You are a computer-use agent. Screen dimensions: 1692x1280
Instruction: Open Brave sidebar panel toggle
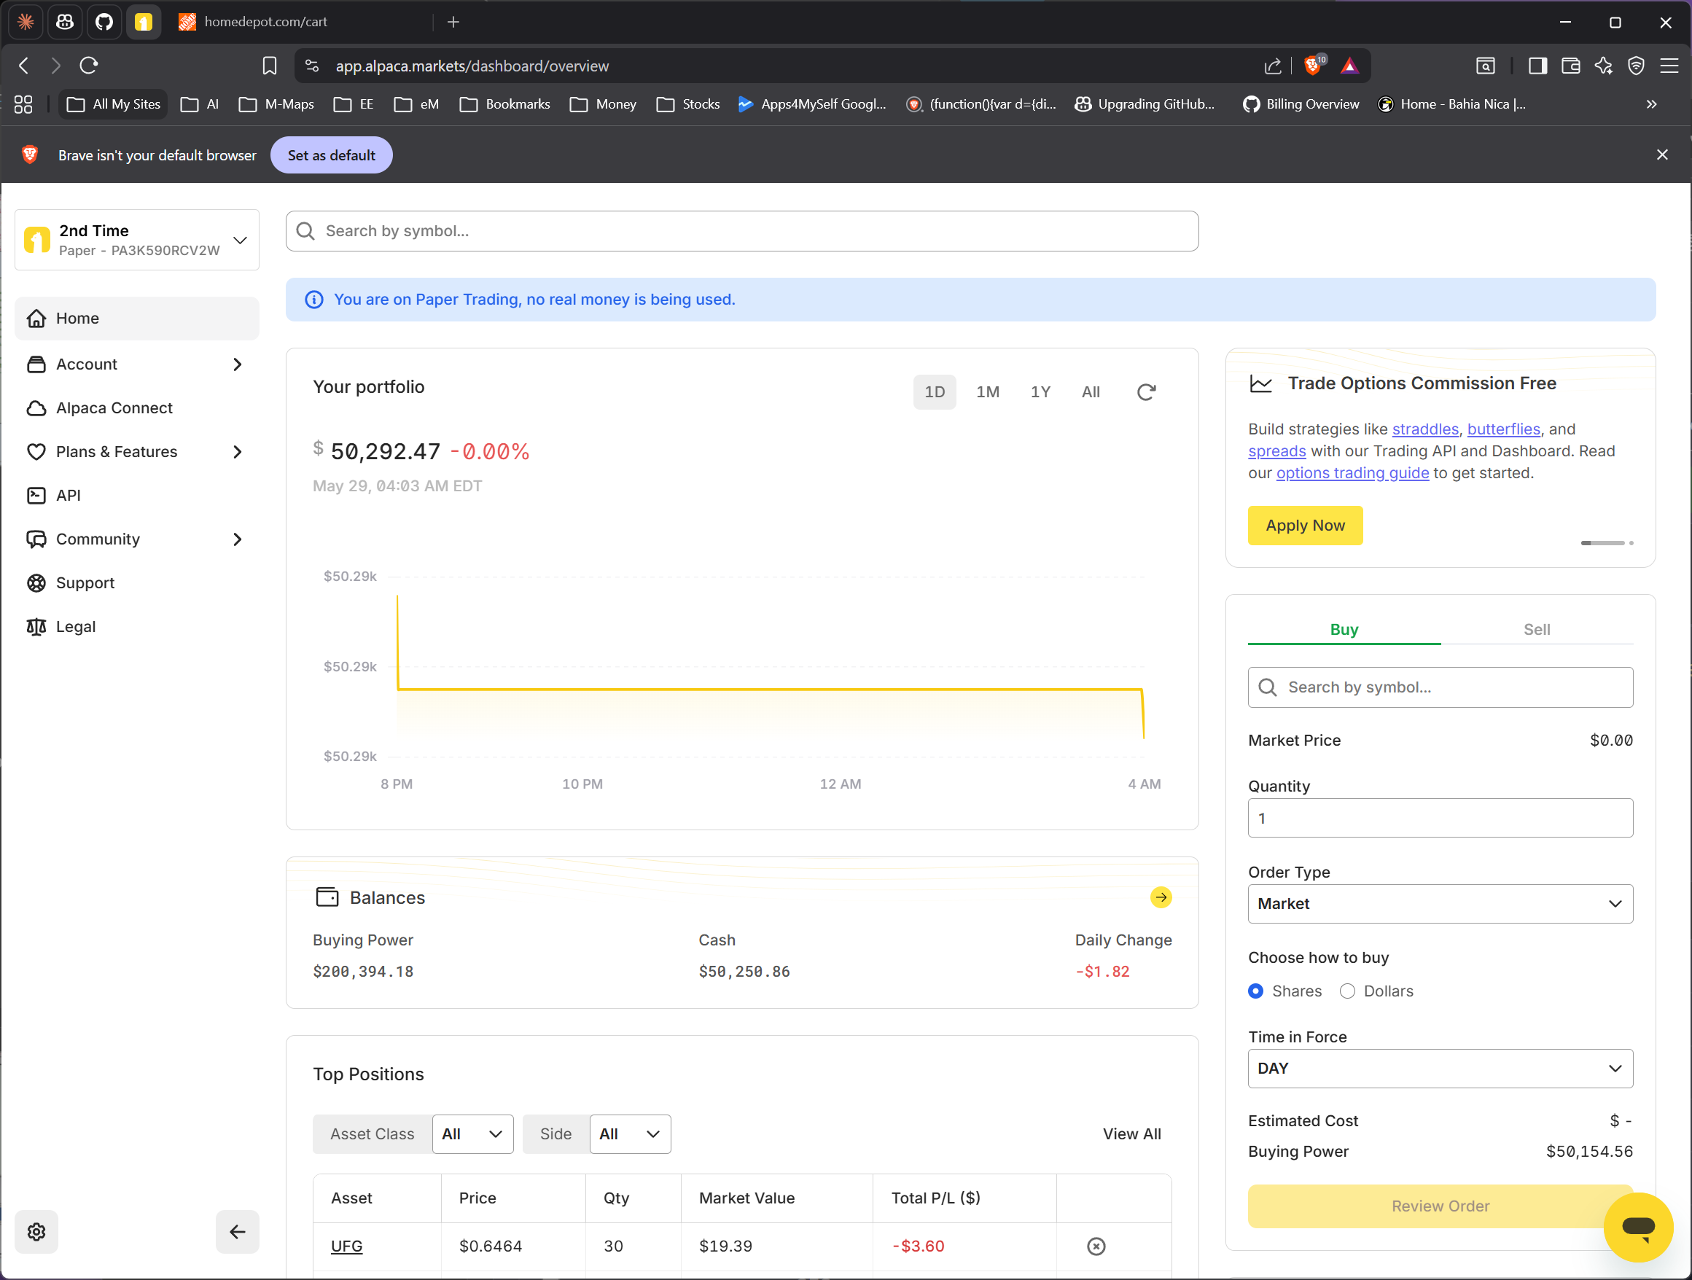click(1537, 66)
